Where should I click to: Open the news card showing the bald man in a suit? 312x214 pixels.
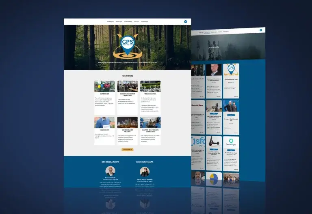(214, 81)
